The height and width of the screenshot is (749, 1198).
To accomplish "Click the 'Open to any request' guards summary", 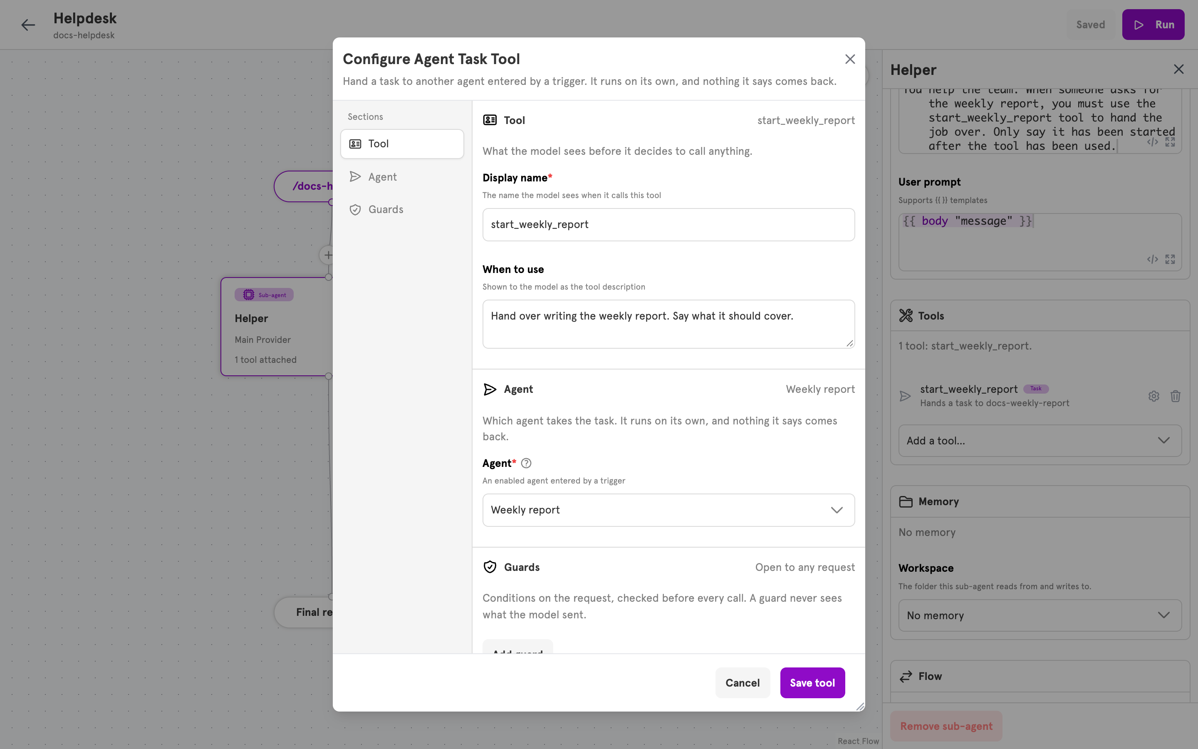I will (805, 567).
